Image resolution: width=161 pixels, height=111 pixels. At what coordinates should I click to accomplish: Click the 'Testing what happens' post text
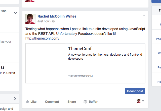pos(85,31)
